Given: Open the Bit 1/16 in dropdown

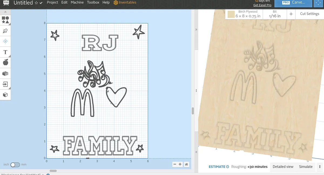Looking at the screenshot, I should click(x=275, y=14).
